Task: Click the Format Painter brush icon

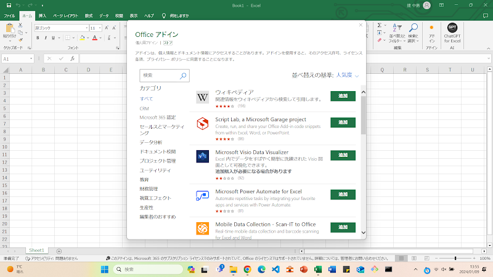Action: click(20, 40)
